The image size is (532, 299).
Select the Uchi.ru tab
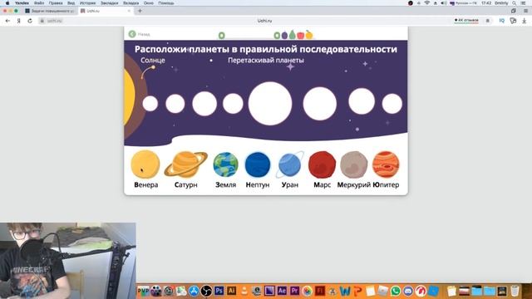[106, 11]
